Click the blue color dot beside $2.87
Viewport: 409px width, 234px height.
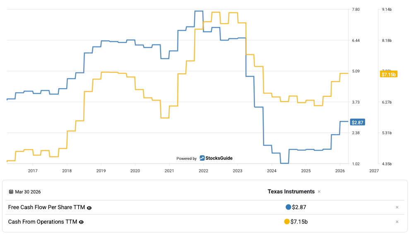(x=288, y=207)
